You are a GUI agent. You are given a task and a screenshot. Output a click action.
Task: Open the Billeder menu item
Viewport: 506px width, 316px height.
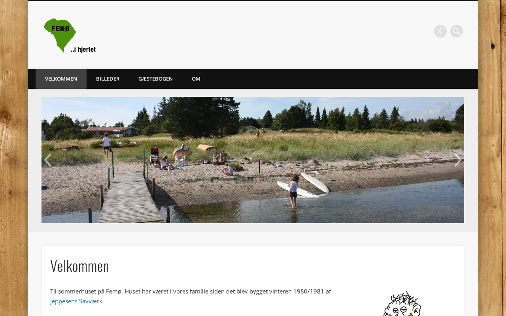tap(108, 79)
